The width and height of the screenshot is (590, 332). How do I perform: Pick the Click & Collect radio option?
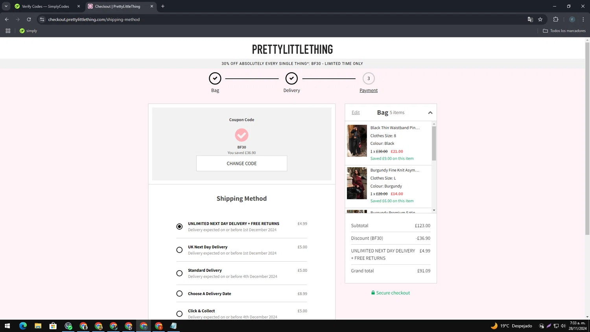(x=179, y=314)
